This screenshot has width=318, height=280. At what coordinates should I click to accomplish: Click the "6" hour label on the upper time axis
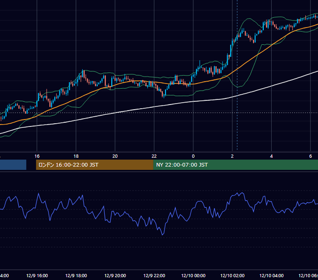pos(311,156)
